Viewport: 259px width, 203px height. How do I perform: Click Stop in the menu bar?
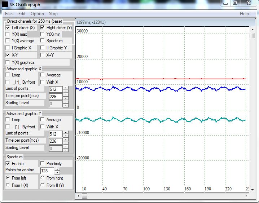point(53,14)
